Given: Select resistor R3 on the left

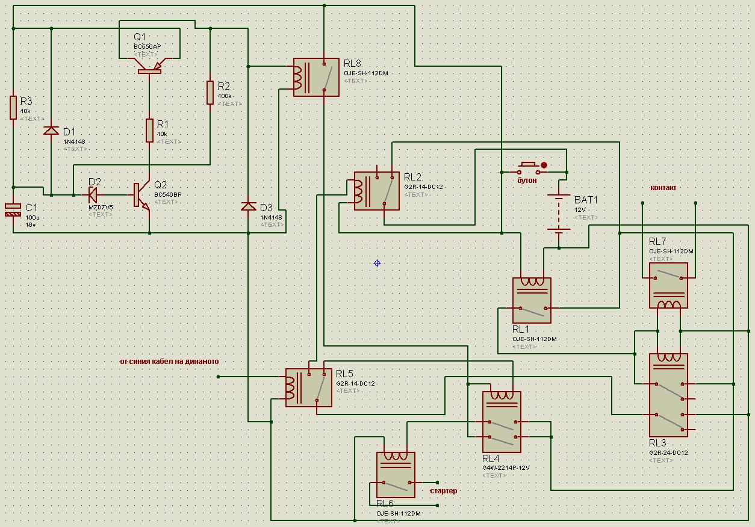Looking at the screenshot, I should (13, 107).
